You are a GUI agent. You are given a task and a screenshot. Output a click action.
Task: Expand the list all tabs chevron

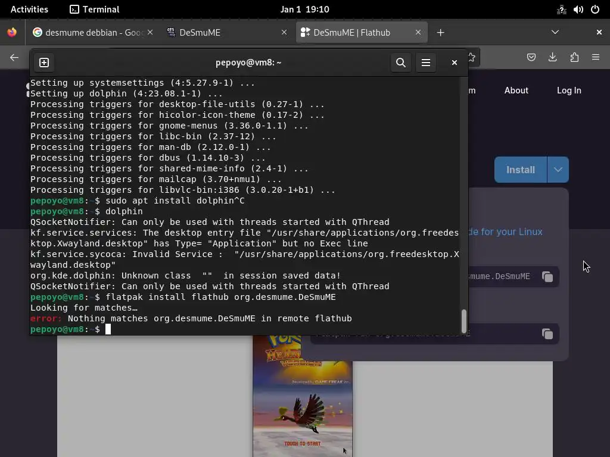click(x=555, y=32)
